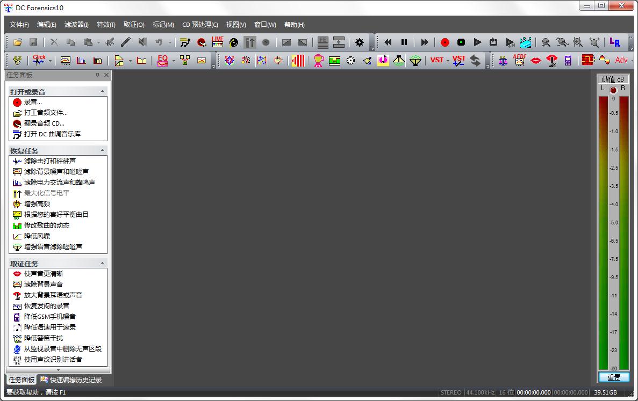Toggle the task panel auto-hide pin

98,75
